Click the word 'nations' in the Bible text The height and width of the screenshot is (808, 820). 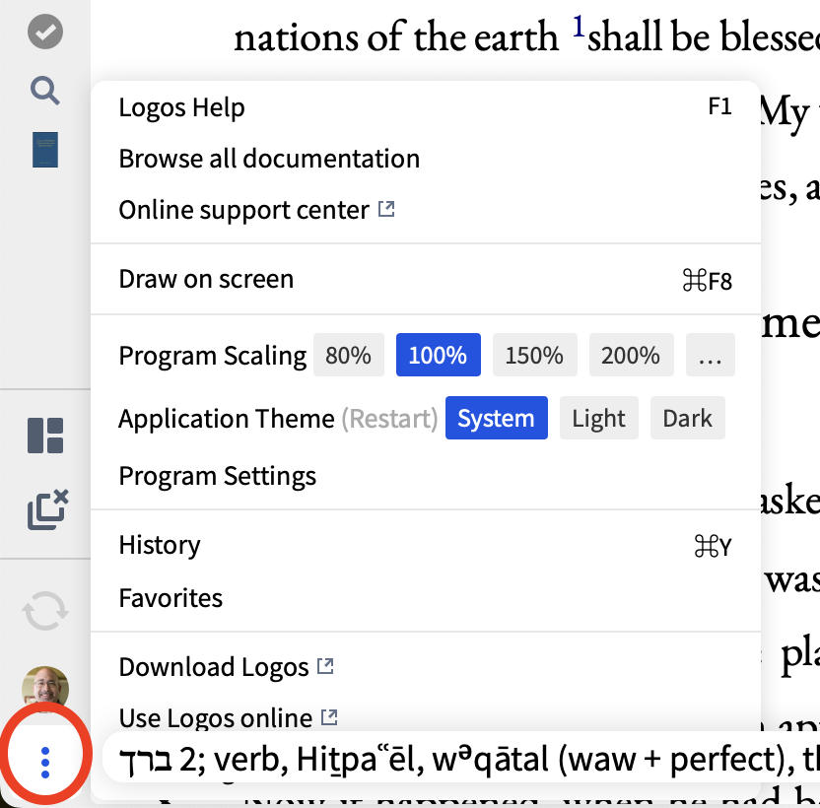click(296, 38)
